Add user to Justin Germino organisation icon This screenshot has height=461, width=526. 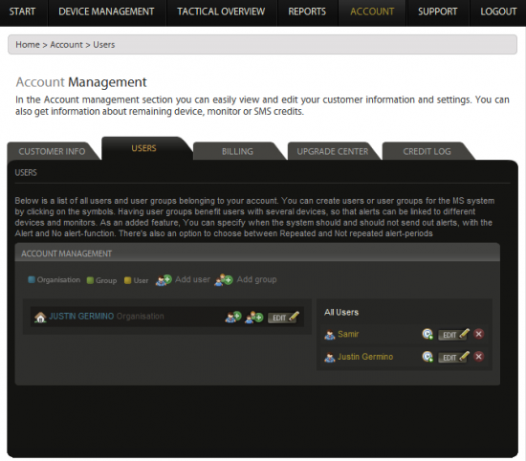tap(233, 317)
